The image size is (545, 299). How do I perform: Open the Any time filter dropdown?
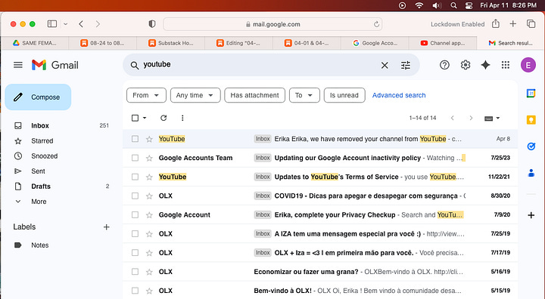(x=195, y=95)
